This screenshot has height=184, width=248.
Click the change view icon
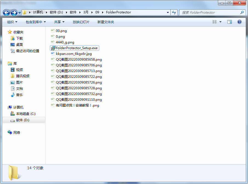(x=215, y=22)
